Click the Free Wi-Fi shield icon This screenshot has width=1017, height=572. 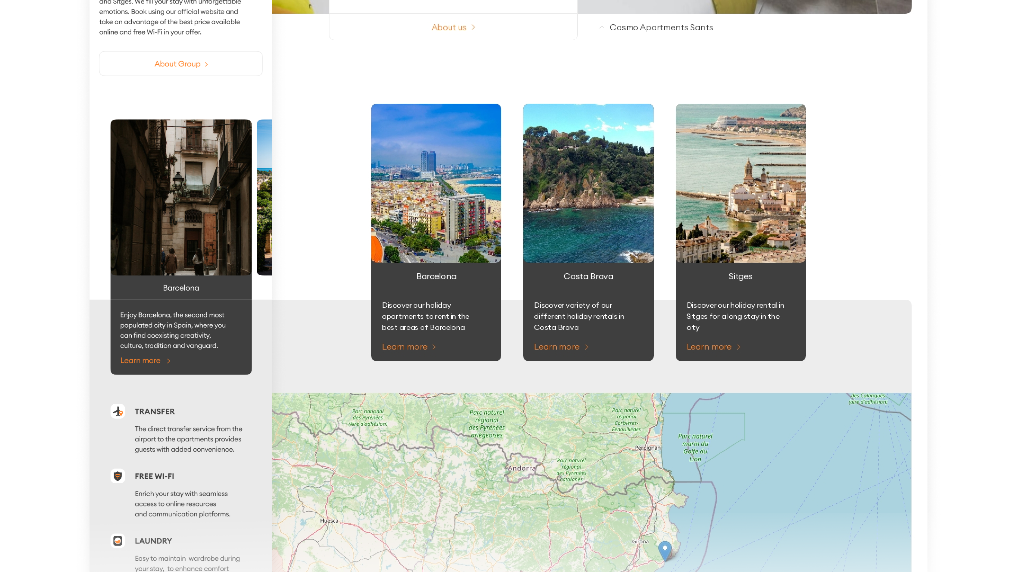point(118,476)
